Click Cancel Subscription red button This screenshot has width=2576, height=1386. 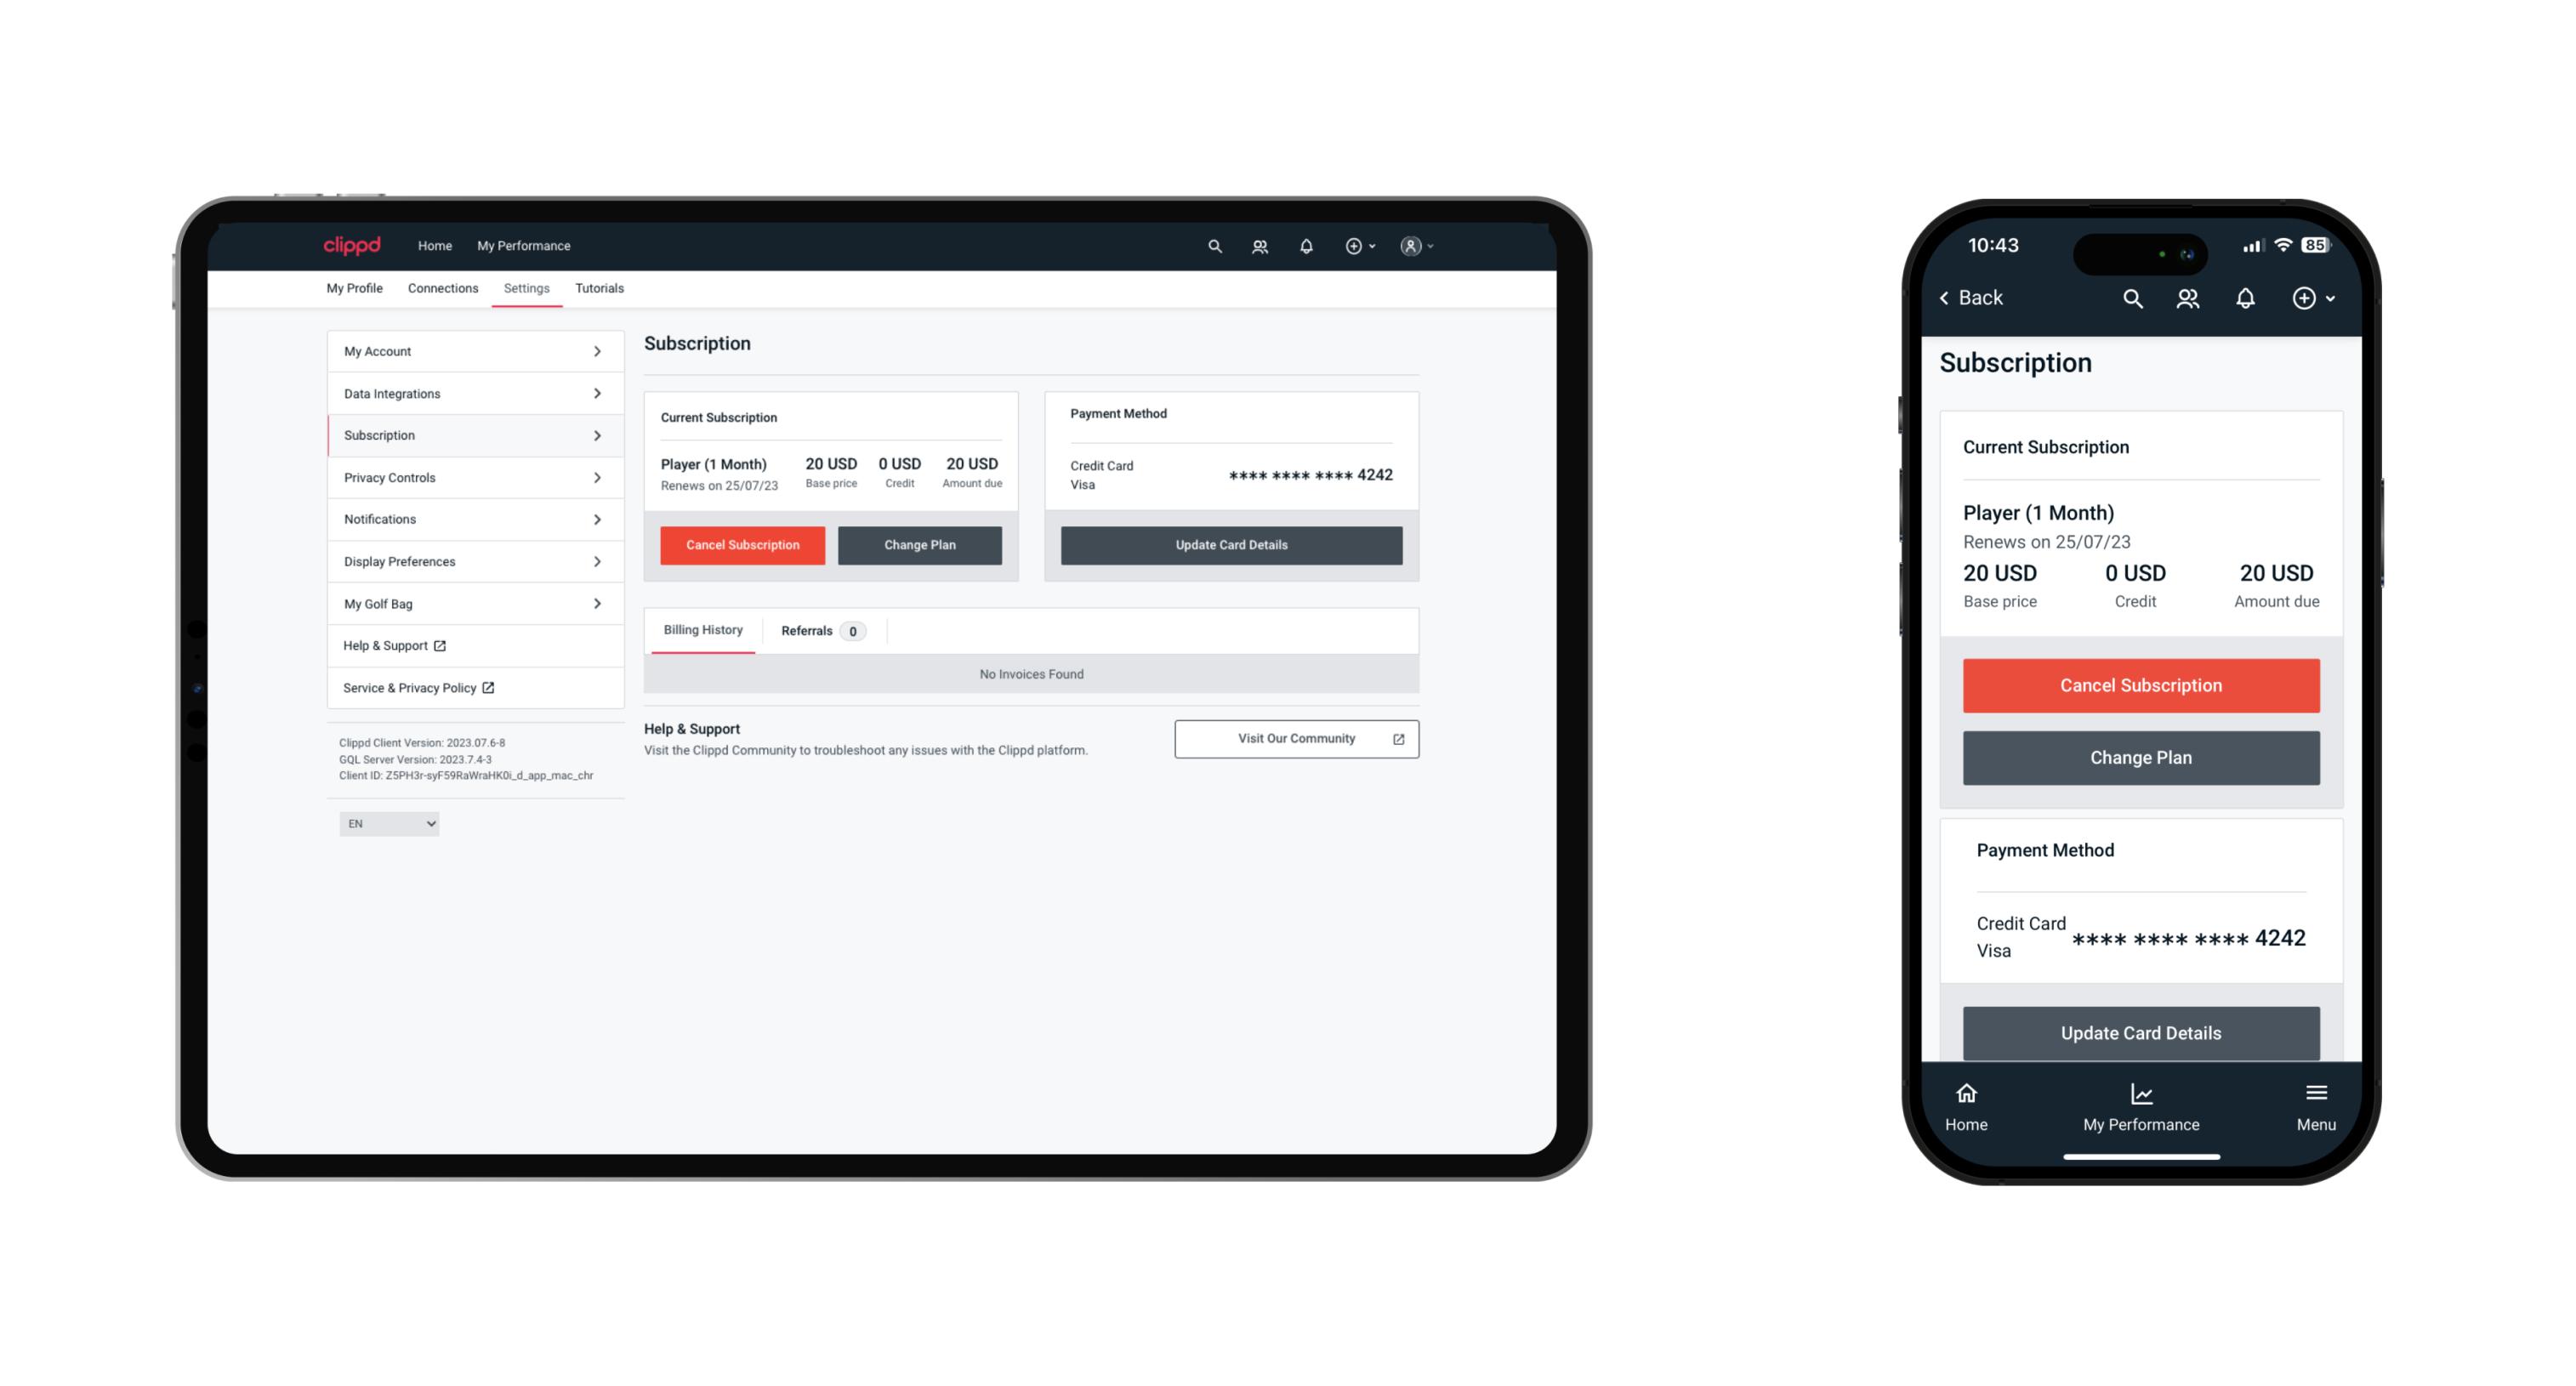pyautogui.click(x=741, y=544)
